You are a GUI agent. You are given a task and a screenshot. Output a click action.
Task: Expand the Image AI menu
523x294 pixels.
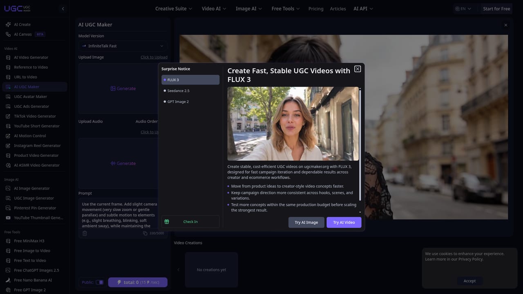(249, 9)
